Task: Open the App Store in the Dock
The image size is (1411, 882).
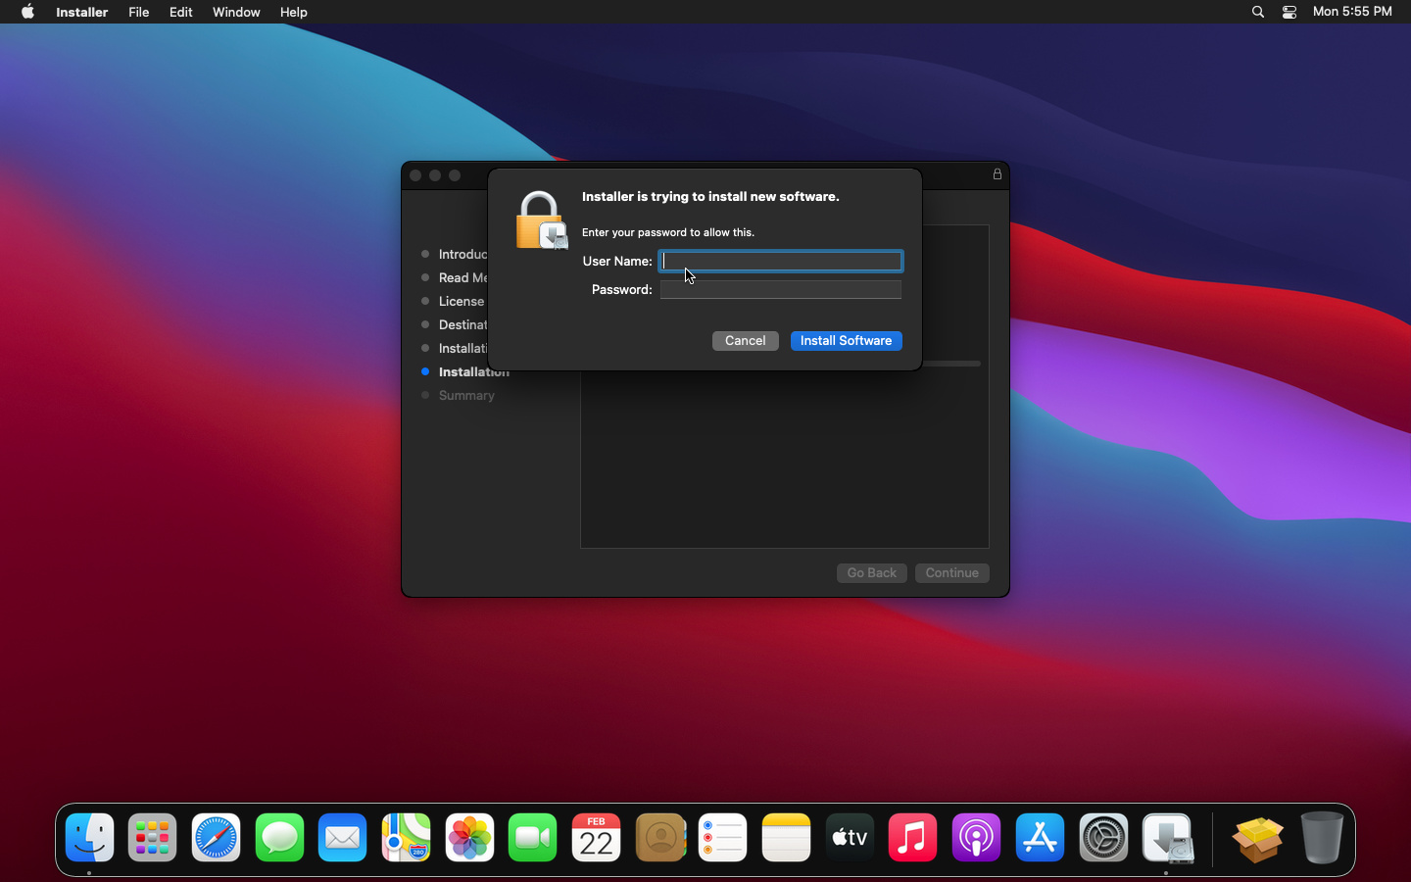Action: pos(1040,838)
